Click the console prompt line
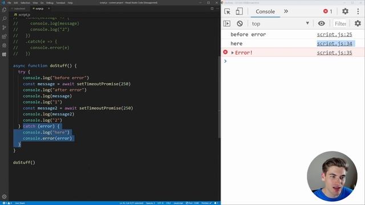 pos(293,61)
